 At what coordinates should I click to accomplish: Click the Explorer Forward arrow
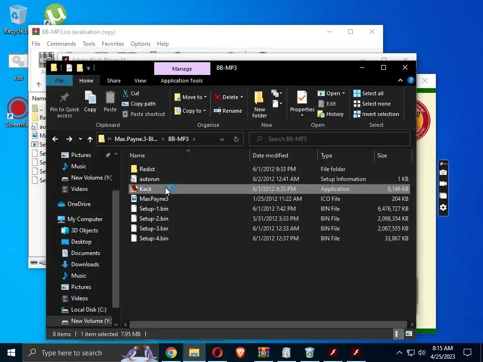click(69, 139)
